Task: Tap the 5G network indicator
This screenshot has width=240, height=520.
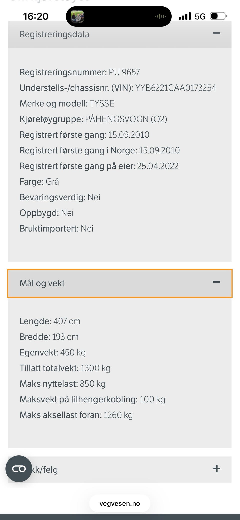Action: click(x=200, y=16)
